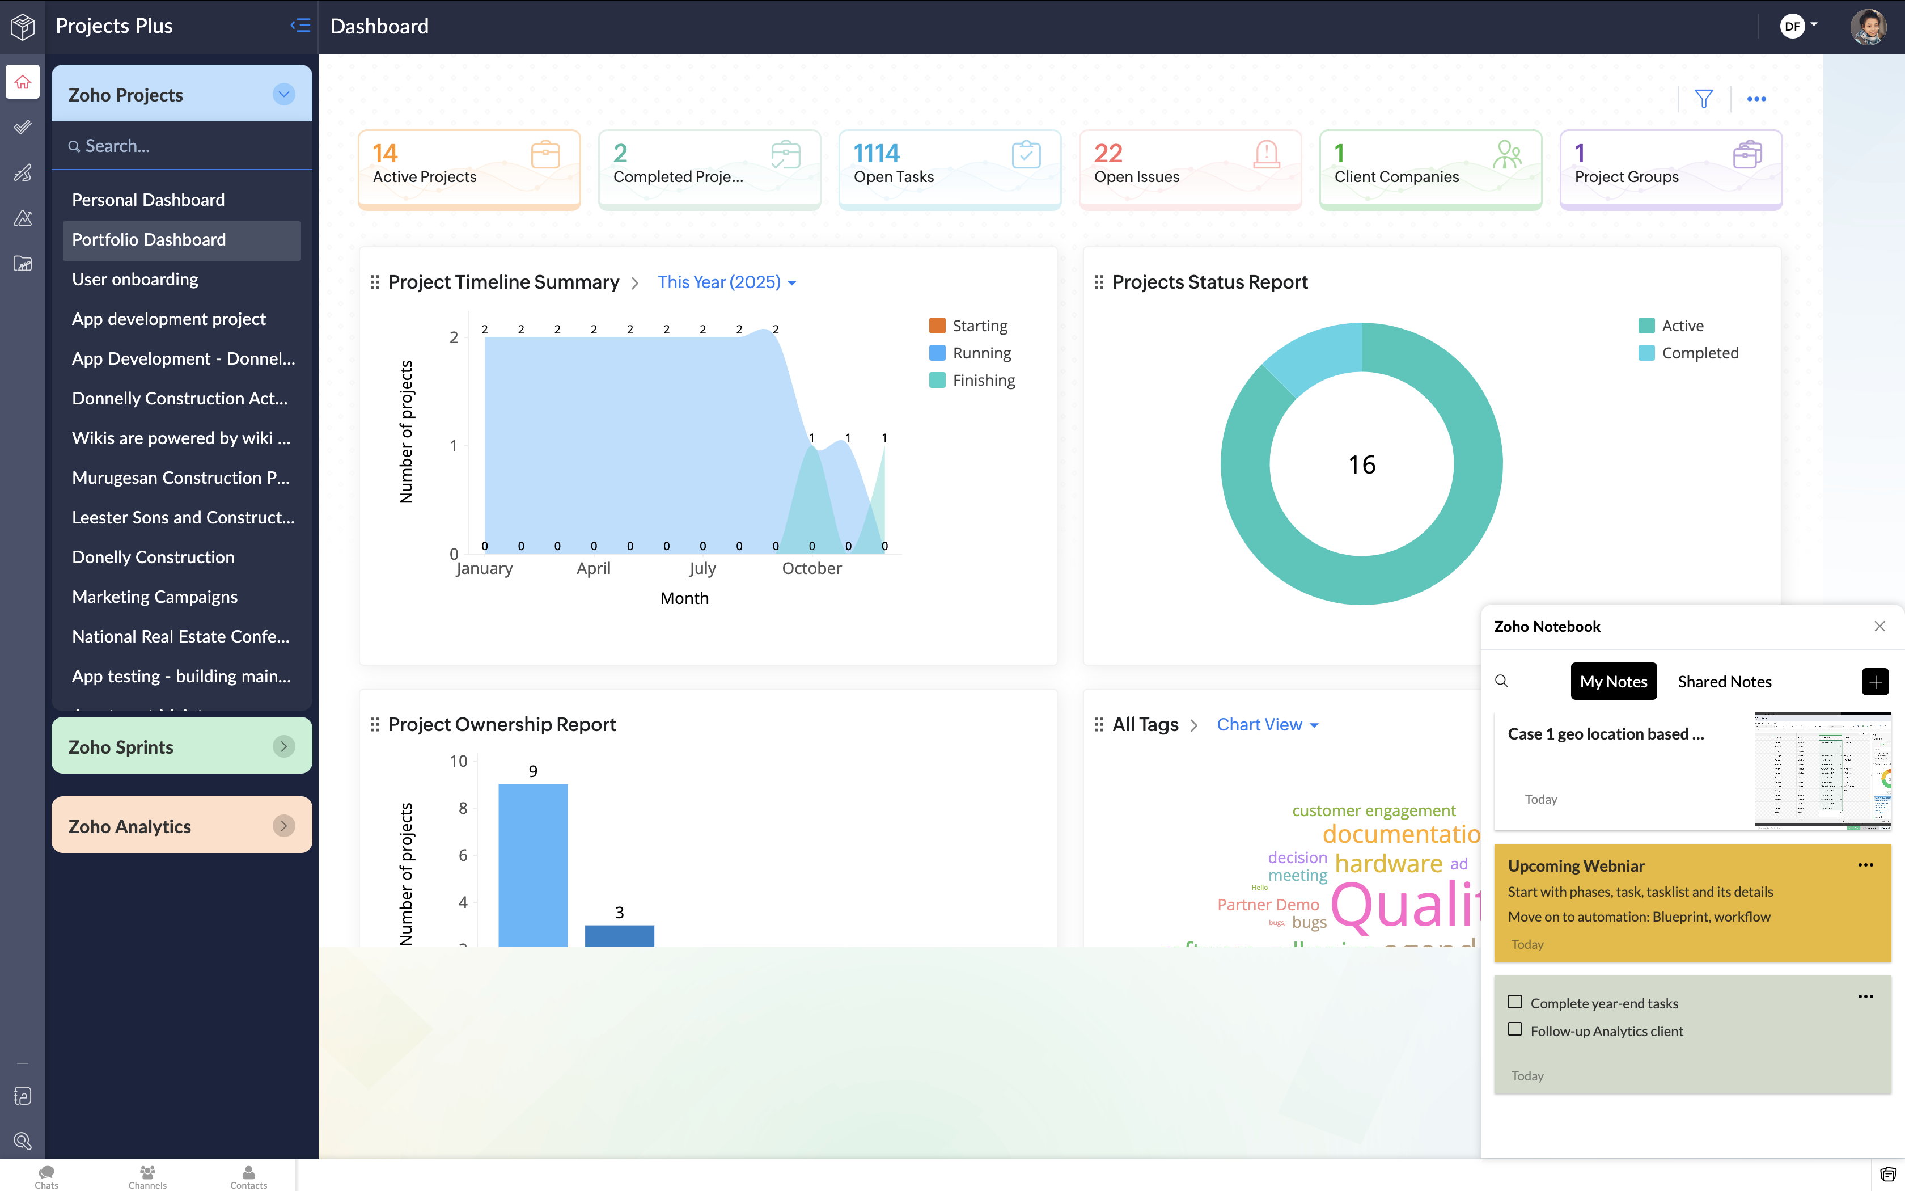Screen dimensions: 1905x1191
Task: Open the 2 Completed Projects card
Action: click(709, 170)
